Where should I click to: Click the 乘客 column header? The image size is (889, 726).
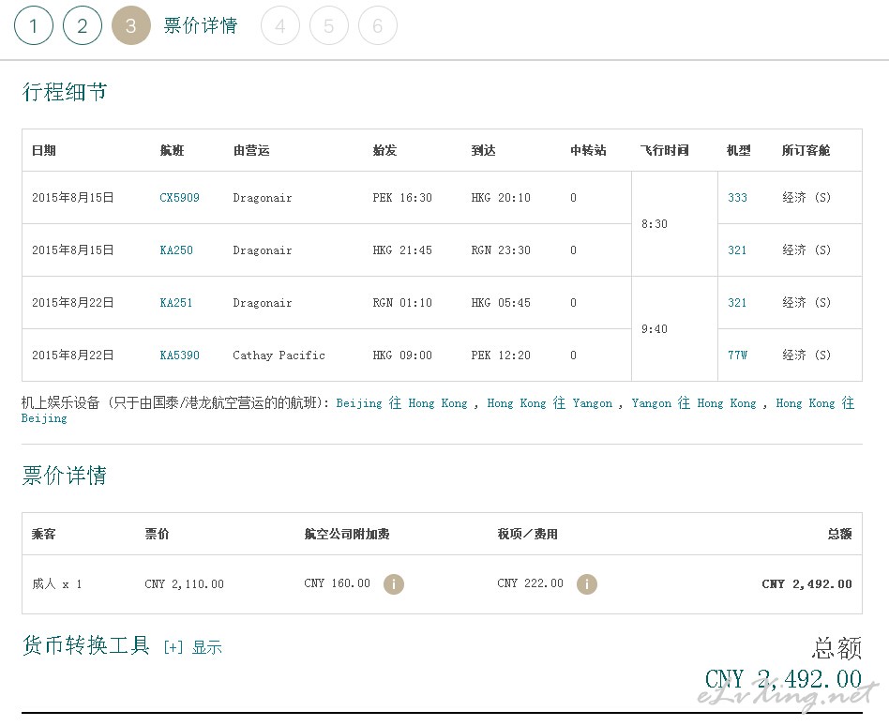tap(44, 534)
